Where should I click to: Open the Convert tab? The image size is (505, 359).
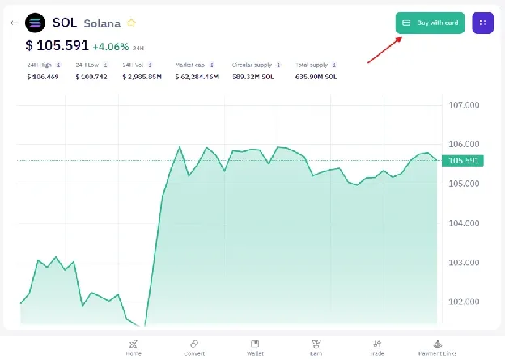(194, 348)
